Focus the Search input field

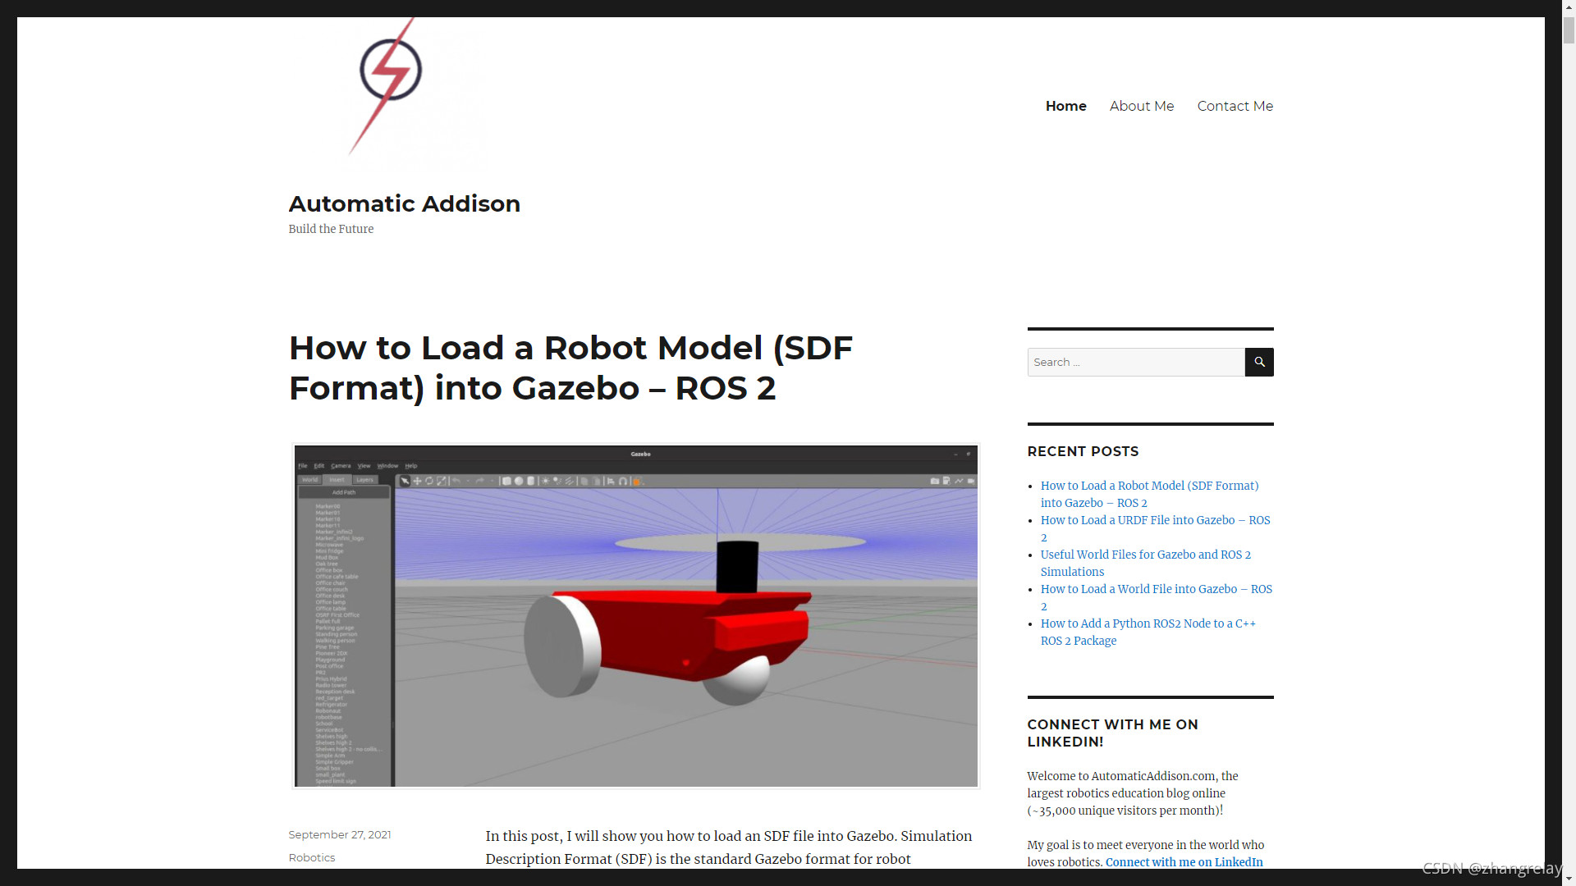click(1135, 362)
